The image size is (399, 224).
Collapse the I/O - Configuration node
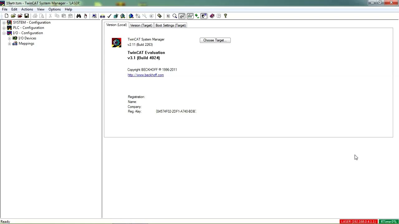click(x=4, y=33)
